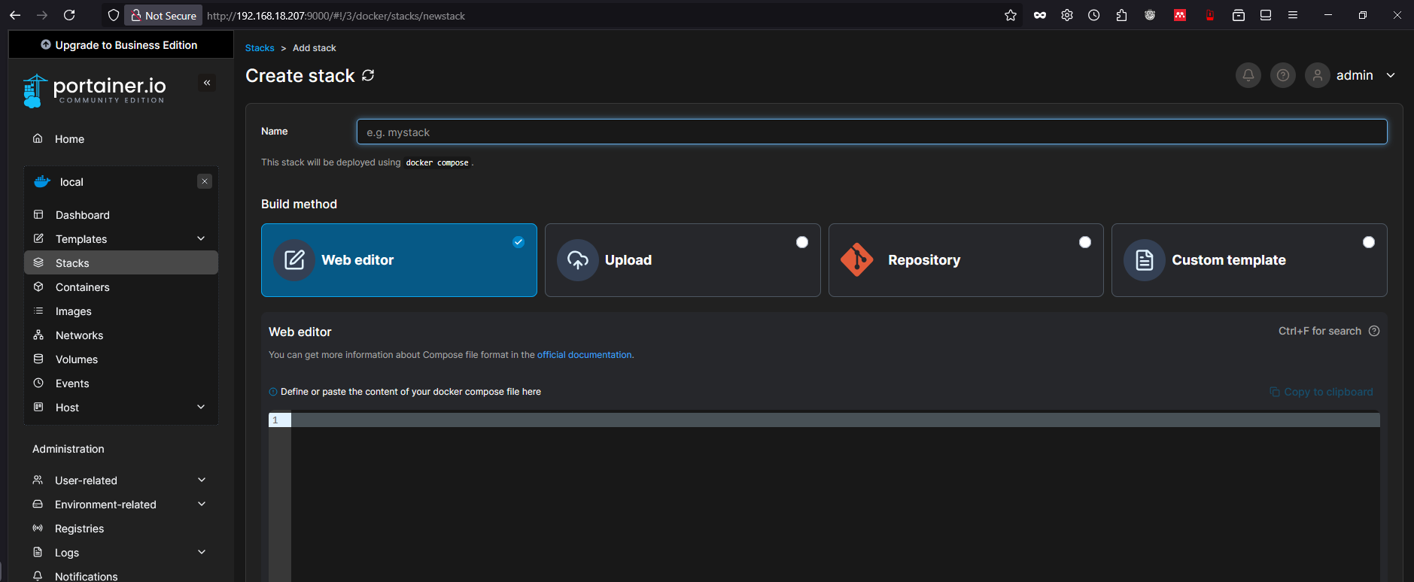Click the admin user avatar icon
The height and width of the screenshot is (582, 1414).
pyautogui.click(x=1318, y=75)
